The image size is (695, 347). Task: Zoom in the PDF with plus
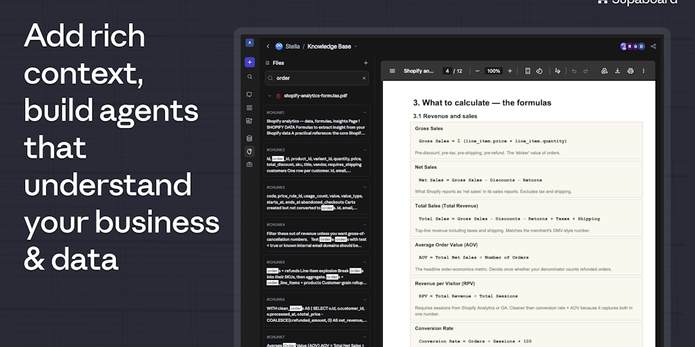(510, 70)
